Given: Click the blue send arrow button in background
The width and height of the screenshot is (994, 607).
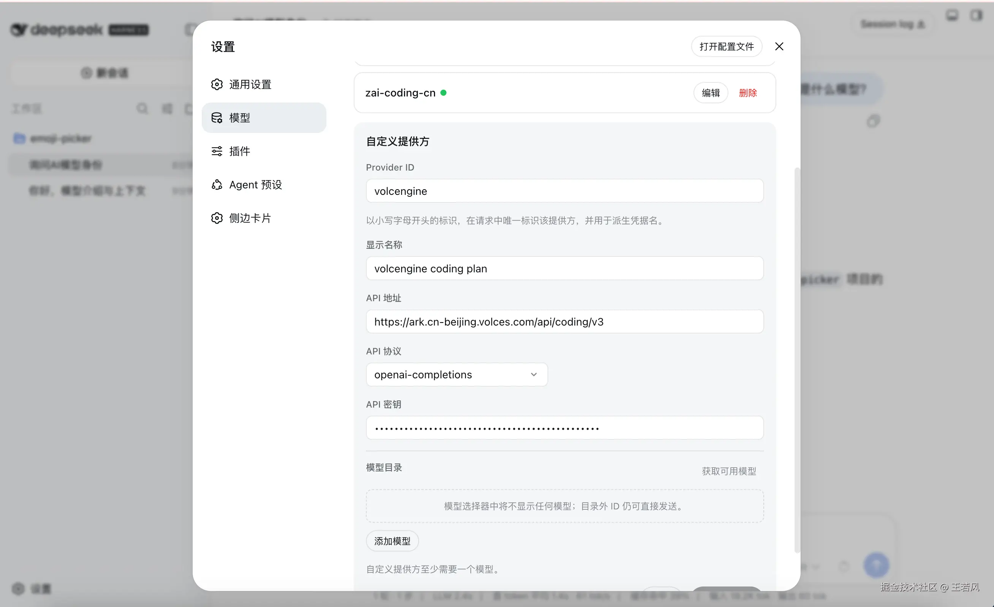Looking at the screenshot, I should 876,565.
